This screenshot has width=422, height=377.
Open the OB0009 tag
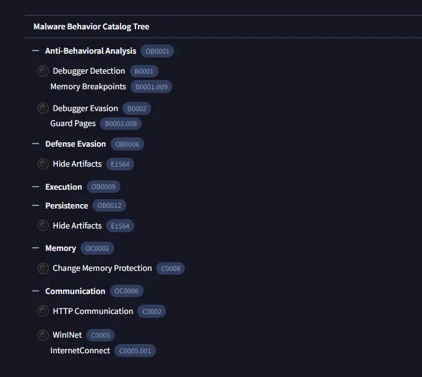(104, 187)
